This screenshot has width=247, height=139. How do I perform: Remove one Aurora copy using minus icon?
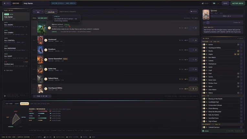click(x=241, y=45)
